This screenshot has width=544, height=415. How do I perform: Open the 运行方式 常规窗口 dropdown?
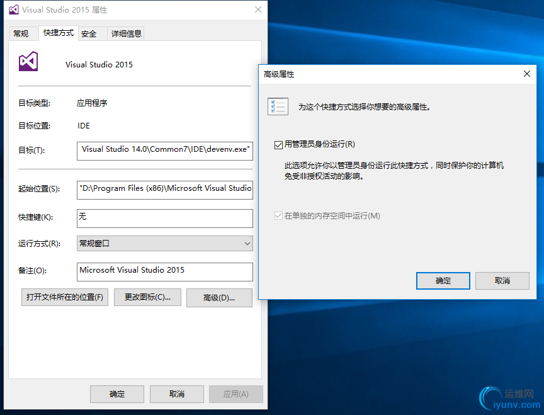tap(165, 244)
